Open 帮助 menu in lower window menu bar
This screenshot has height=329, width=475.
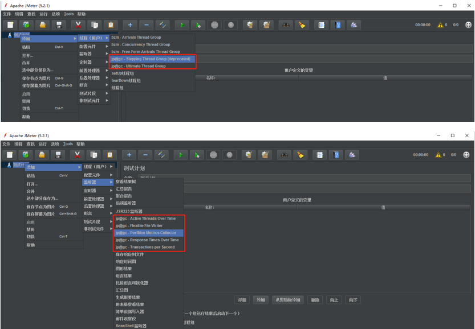pyautogui.click(x=80, y=144)
